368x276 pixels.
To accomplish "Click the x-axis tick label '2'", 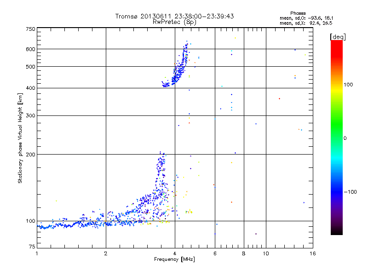I will [x=106, y=253].
